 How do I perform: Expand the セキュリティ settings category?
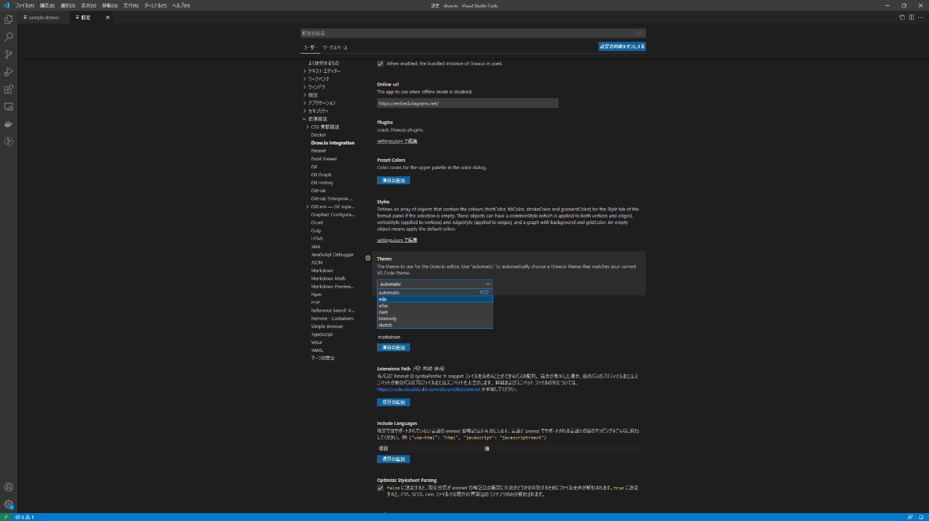click(319, 111)
